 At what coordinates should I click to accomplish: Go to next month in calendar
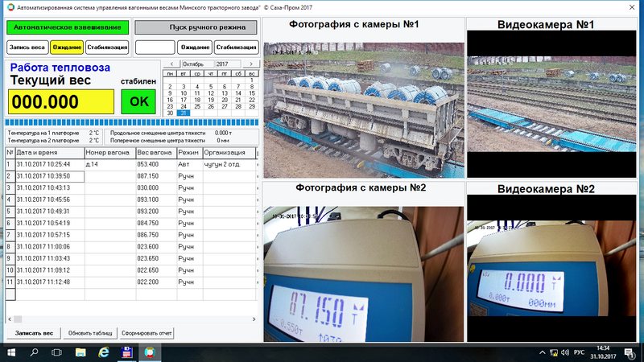click(x=251, y=64)
